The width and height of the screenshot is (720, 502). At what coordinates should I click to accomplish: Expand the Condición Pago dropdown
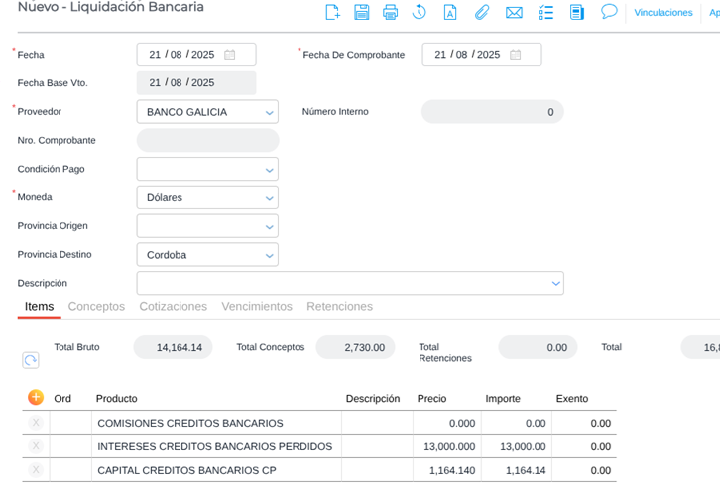point(268,170)
